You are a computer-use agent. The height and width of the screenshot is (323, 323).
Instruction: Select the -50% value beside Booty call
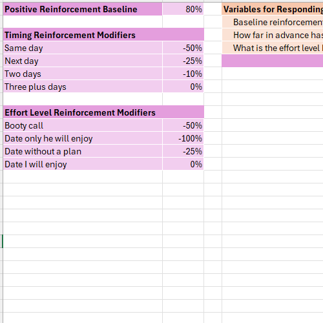pos(183,125)
